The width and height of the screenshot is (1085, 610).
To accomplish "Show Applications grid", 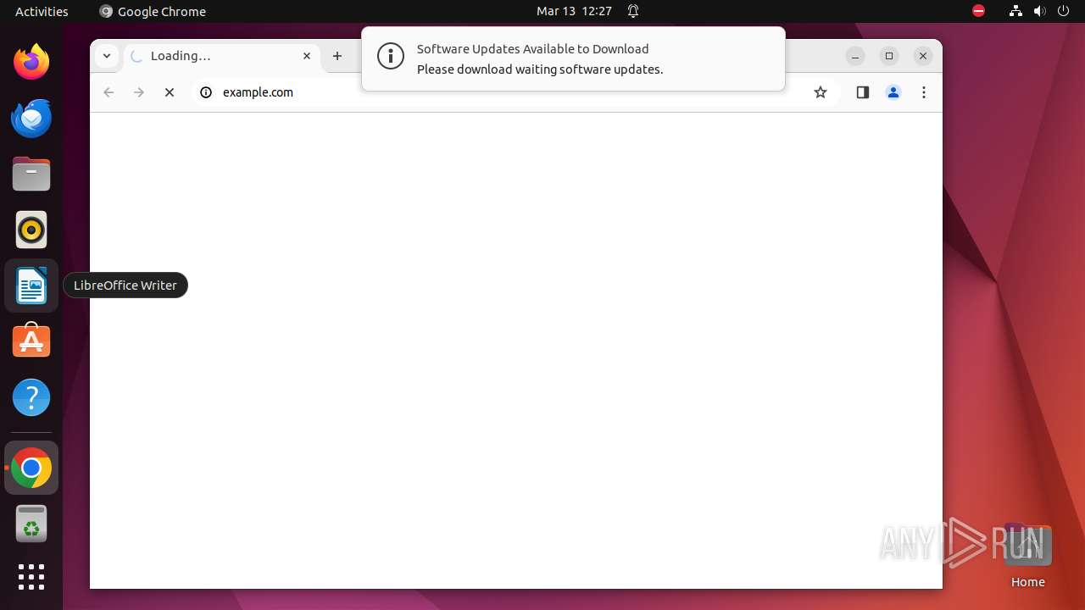I will click(x=31, y=577).
